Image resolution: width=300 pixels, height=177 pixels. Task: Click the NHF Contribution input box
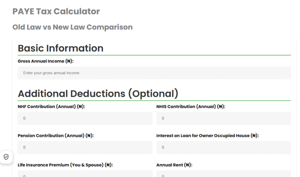(x=85, y=118)
